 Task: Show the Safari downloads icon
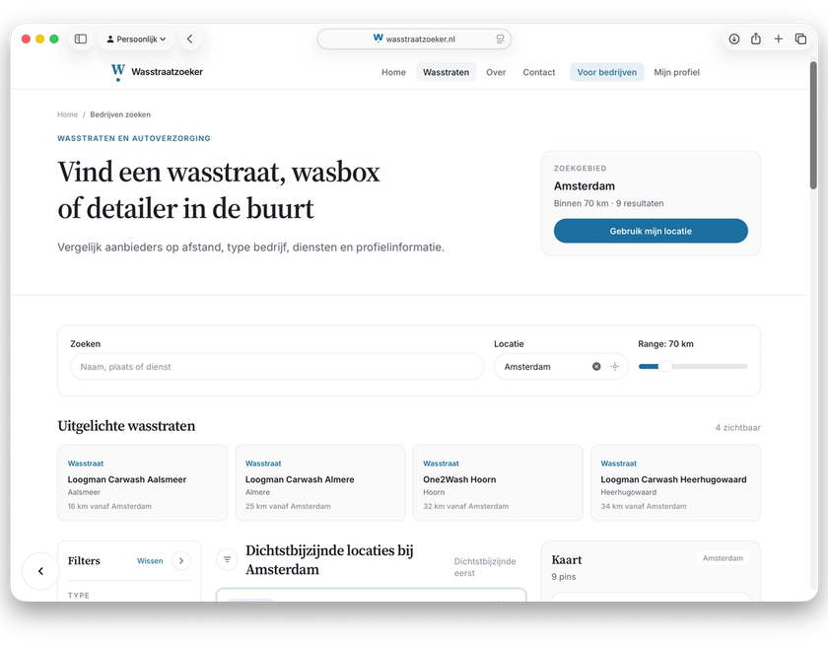point(734,39)
